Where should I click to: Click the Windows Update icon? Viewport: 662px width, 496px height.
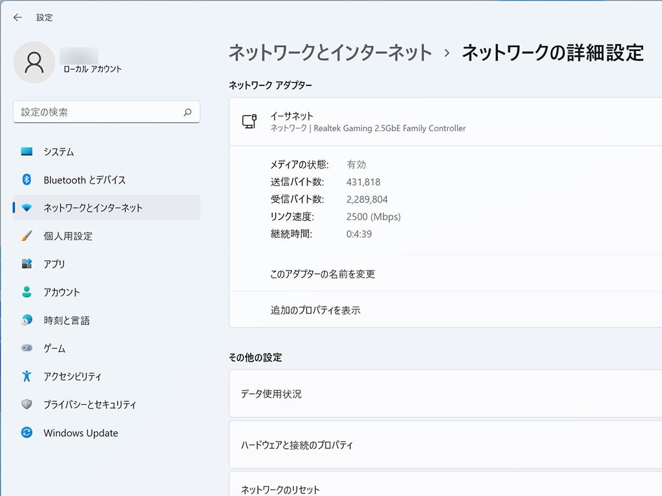[27, 433]
